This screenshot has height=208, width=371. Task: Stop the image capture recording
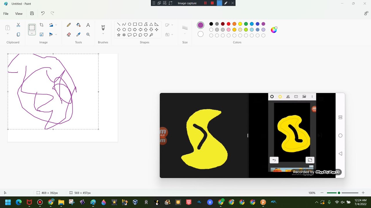coord(212,3)
